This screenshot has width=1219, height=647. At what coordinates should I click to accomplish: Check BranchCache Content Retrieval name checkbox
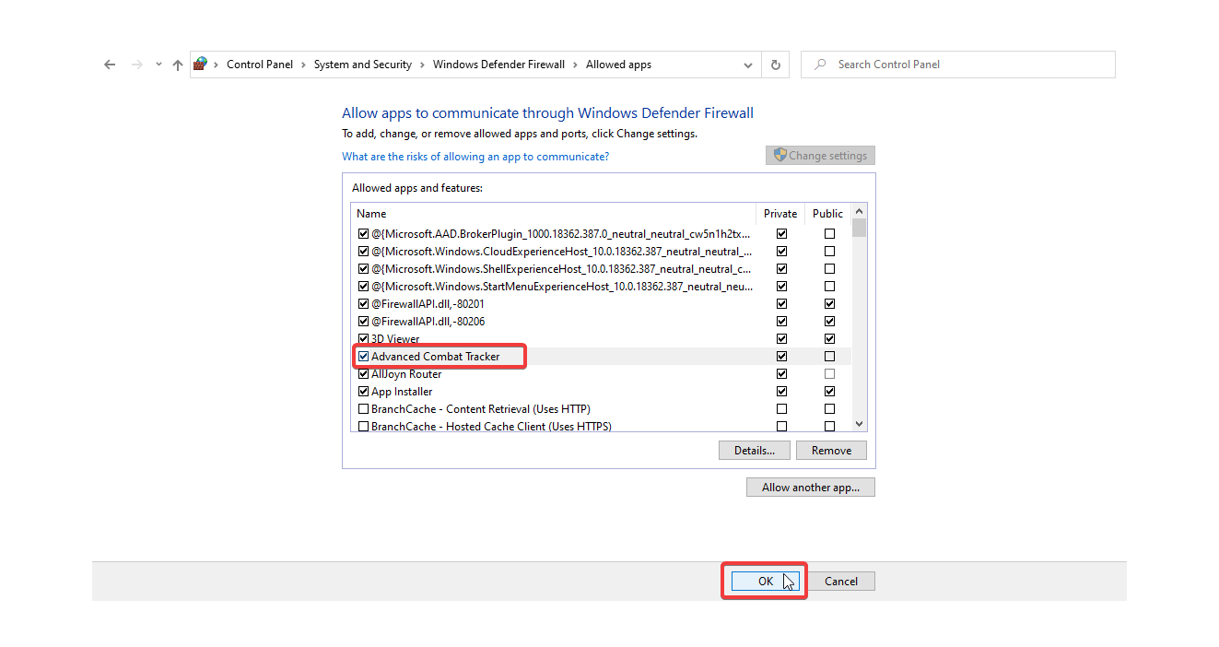pos(363,409)
